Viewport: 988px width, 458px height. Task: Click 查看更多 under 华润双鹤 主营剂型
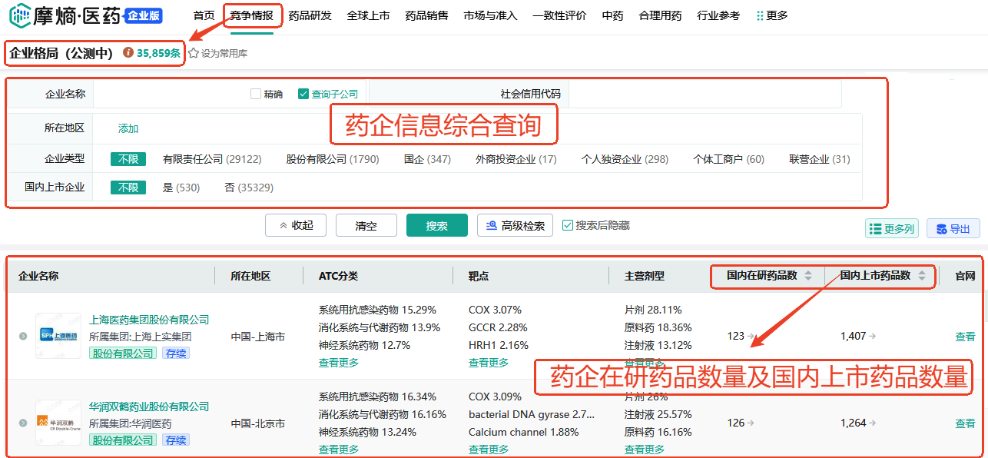pos(645,450)
